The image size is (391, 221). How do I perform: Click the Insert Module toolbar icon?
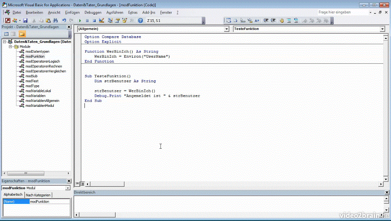tap(15, 20)
